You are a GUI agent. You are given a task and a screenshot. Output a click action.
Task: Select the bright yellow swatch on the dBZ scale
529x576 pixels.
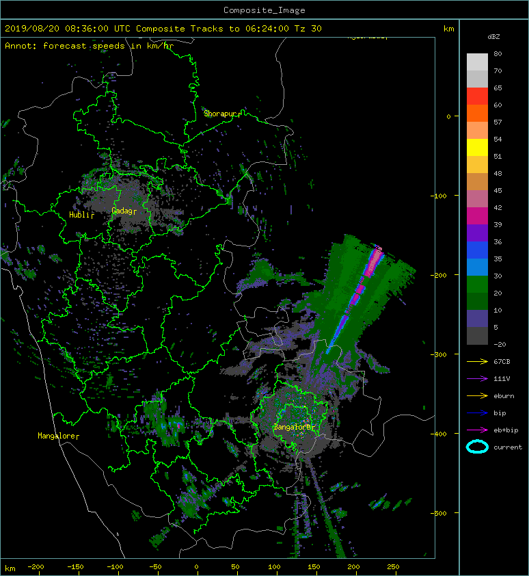click(477, 147)
